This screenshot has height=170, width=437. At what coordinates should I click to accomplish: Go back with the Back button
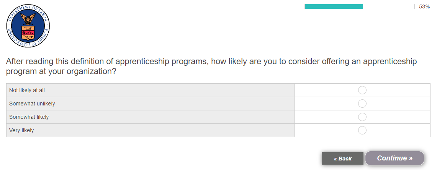point(343,159)
